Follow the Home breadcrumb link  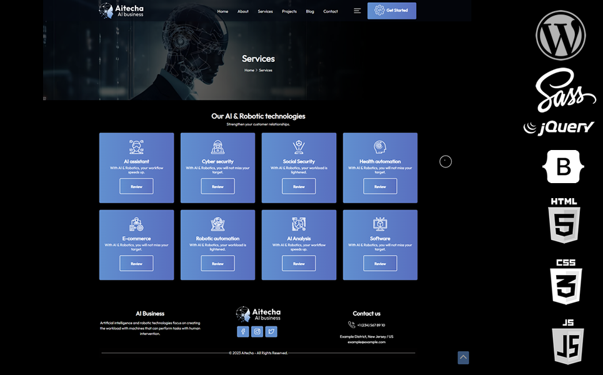249,71
